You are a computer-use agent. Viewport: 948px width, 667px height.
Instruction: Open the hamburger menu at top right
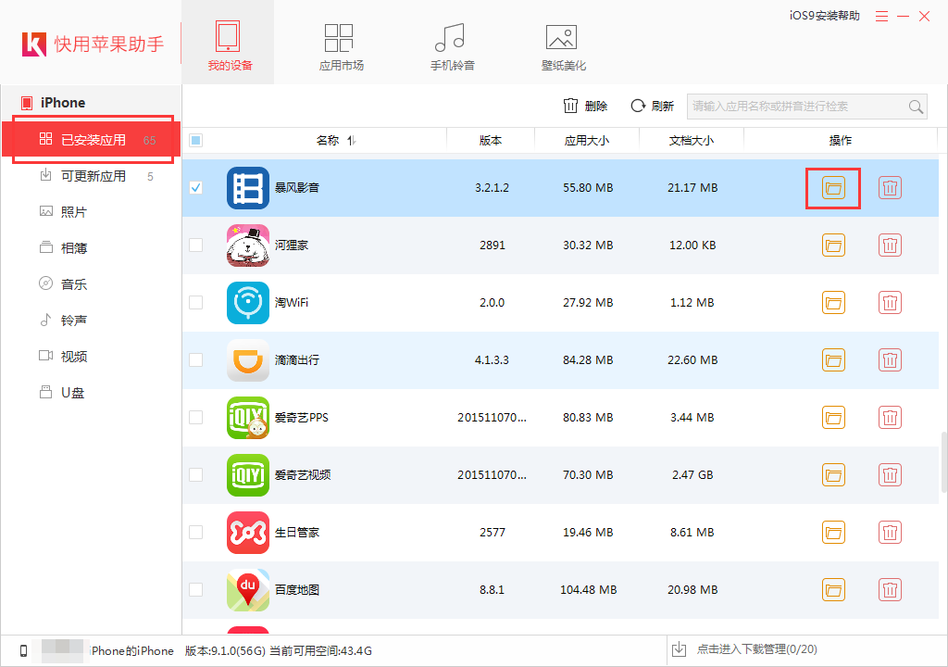[x=881, y=15]
